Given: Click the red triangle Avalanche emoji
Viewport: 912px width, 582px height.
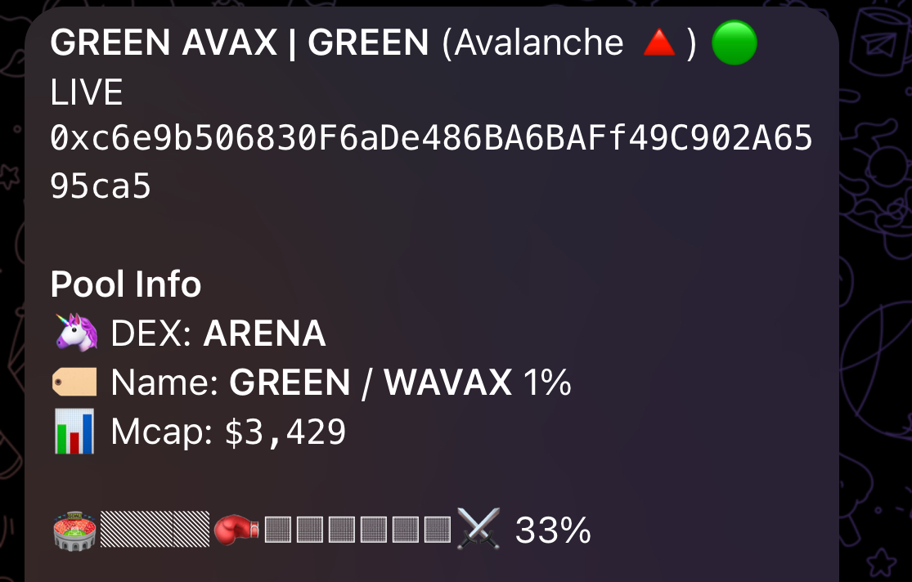Looking at the screenshot, I should [658, 43].
